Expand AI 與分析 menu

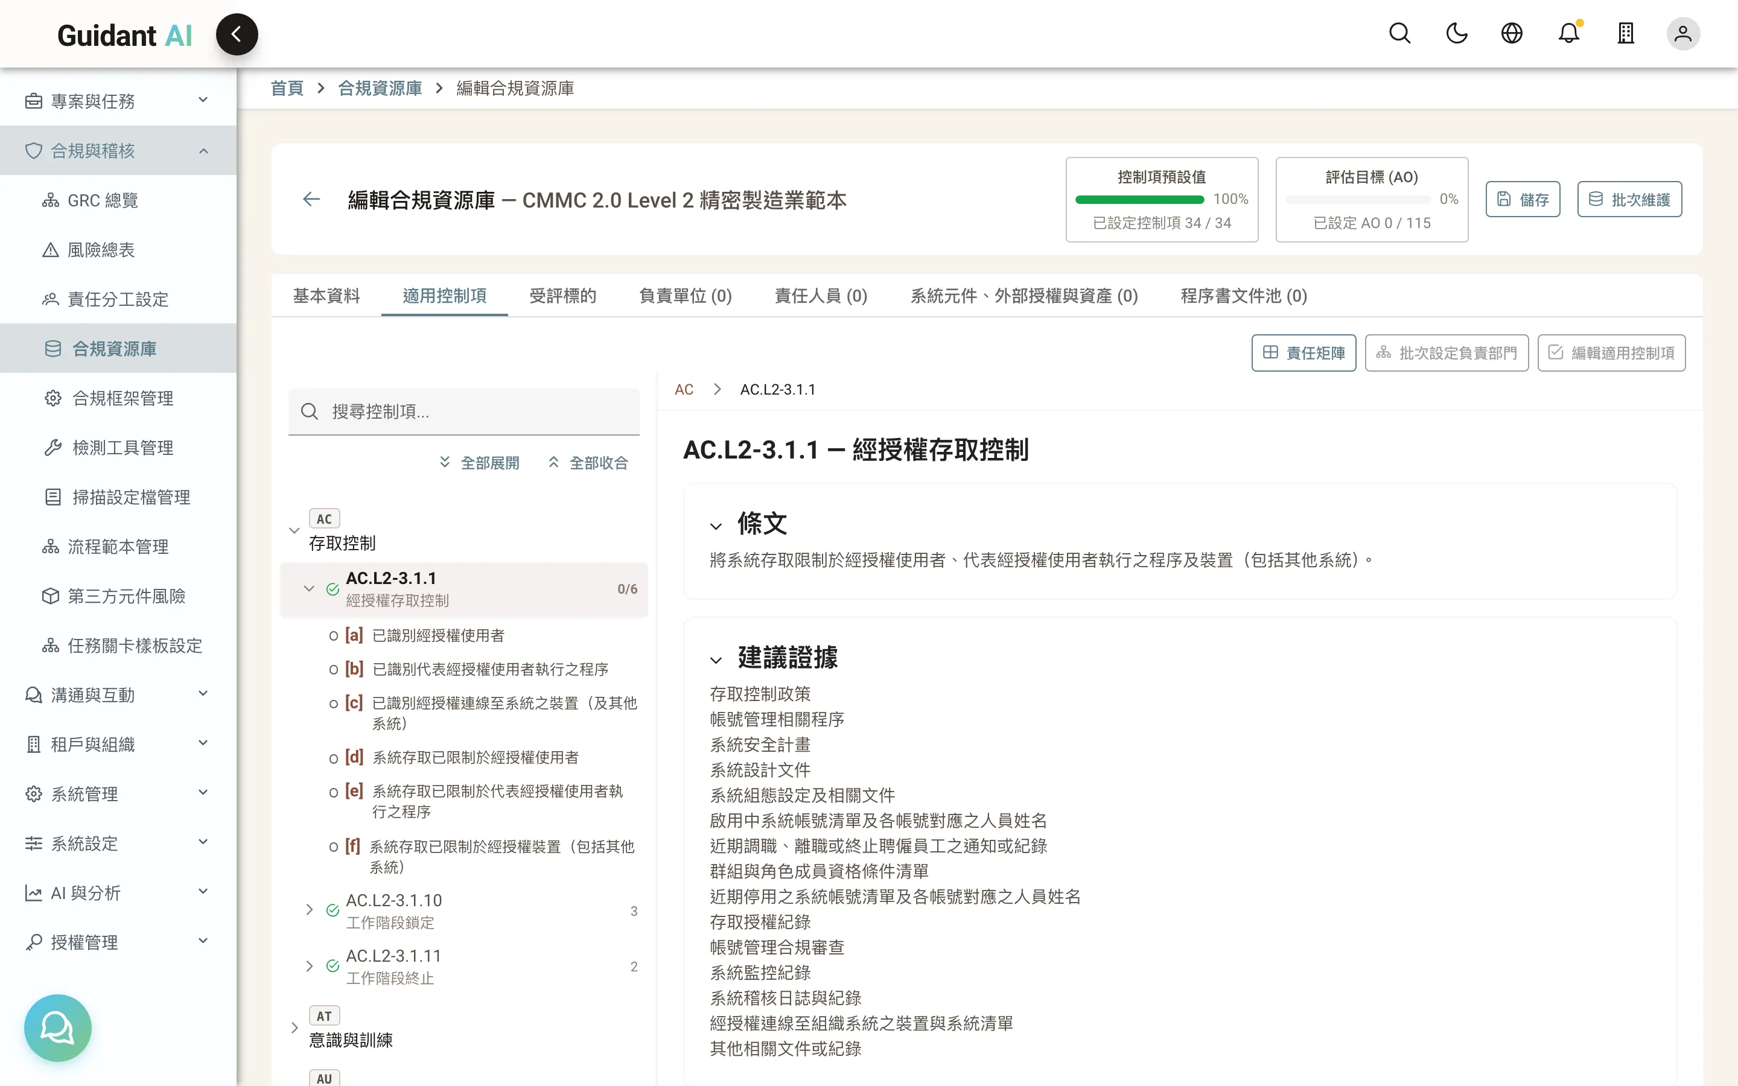click(x=118, y=893)
